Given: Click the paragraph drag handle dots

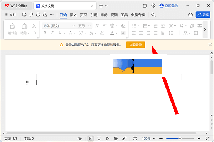Looking at the screenshot, I should 27,83.
